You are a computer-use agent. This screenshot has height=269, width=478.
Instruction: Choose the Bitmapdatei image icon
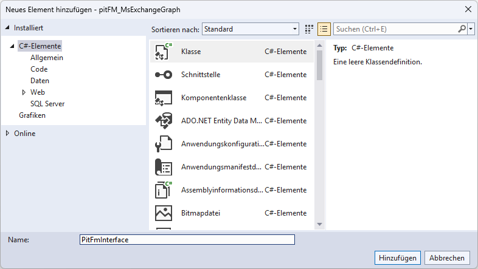164,213
